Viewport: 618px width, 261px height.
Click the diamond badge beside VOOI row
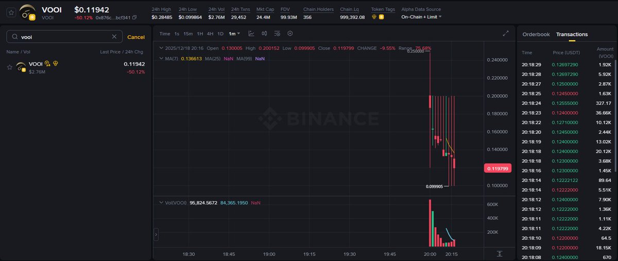tap(56, 64)
